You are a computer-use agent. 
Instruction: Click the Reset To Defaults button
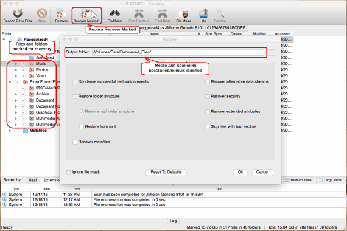pos(166,172)
